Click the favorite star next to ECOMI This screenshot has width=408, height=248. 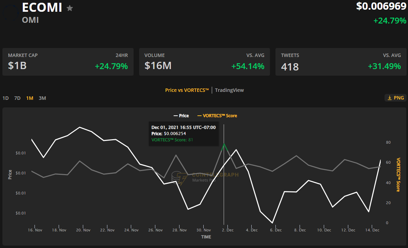pyautogui.click(x=70, y=8)
